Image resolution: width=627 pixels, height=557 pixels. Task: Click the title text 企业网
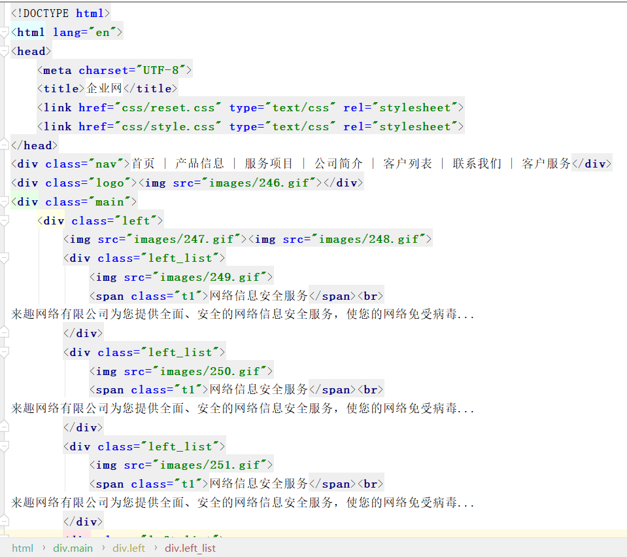104,88
